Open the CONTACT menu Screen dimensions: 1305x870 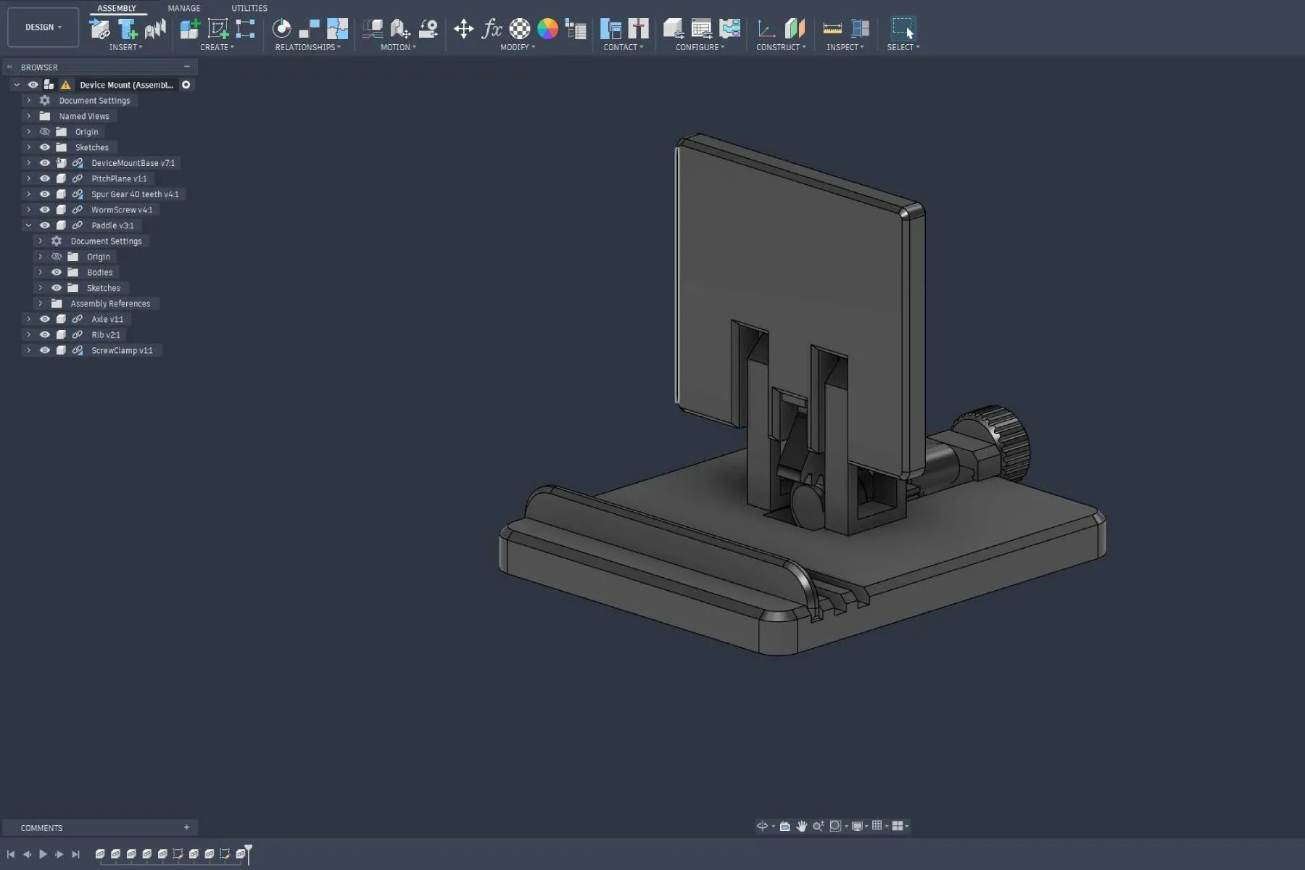pyautogui.click(x=623, y=47)
